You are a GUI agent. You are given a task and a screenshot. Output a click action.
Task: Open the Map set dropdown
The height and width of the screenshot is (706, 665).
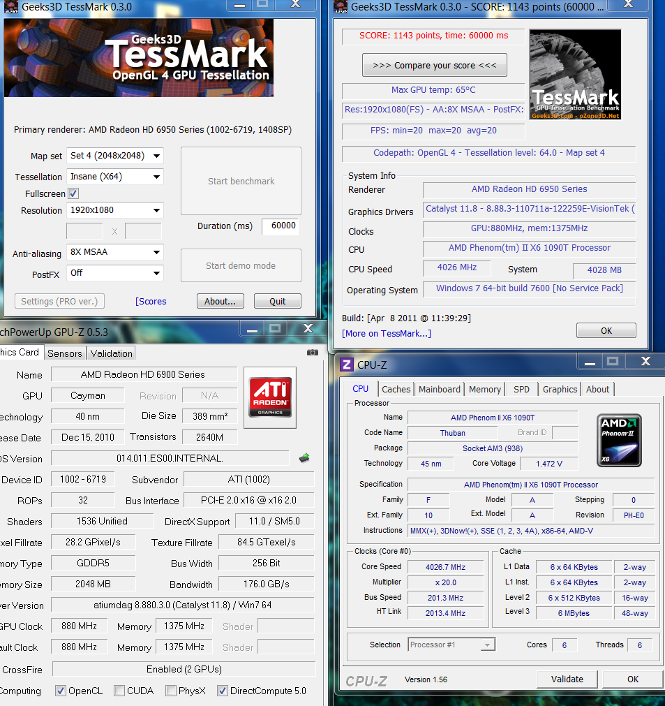pyautogui.click(x=114, y=156)
